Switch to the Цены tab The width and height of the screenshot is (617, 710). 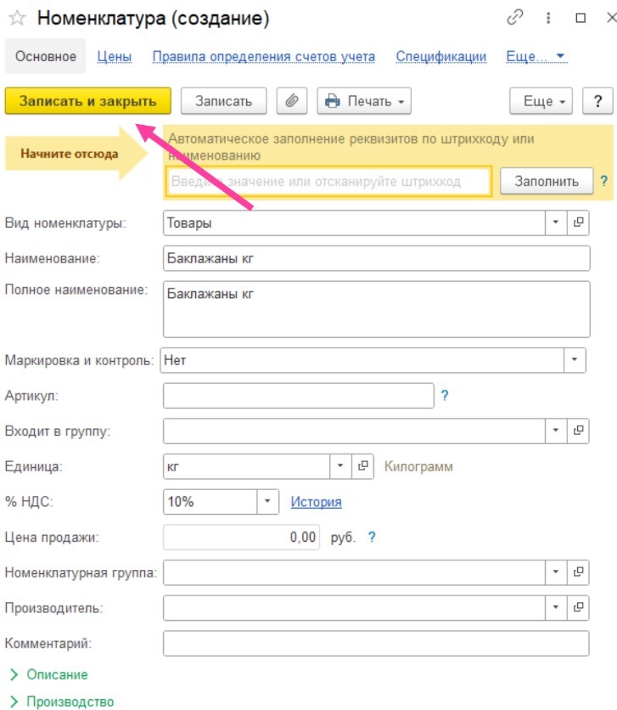click(114, 57)
